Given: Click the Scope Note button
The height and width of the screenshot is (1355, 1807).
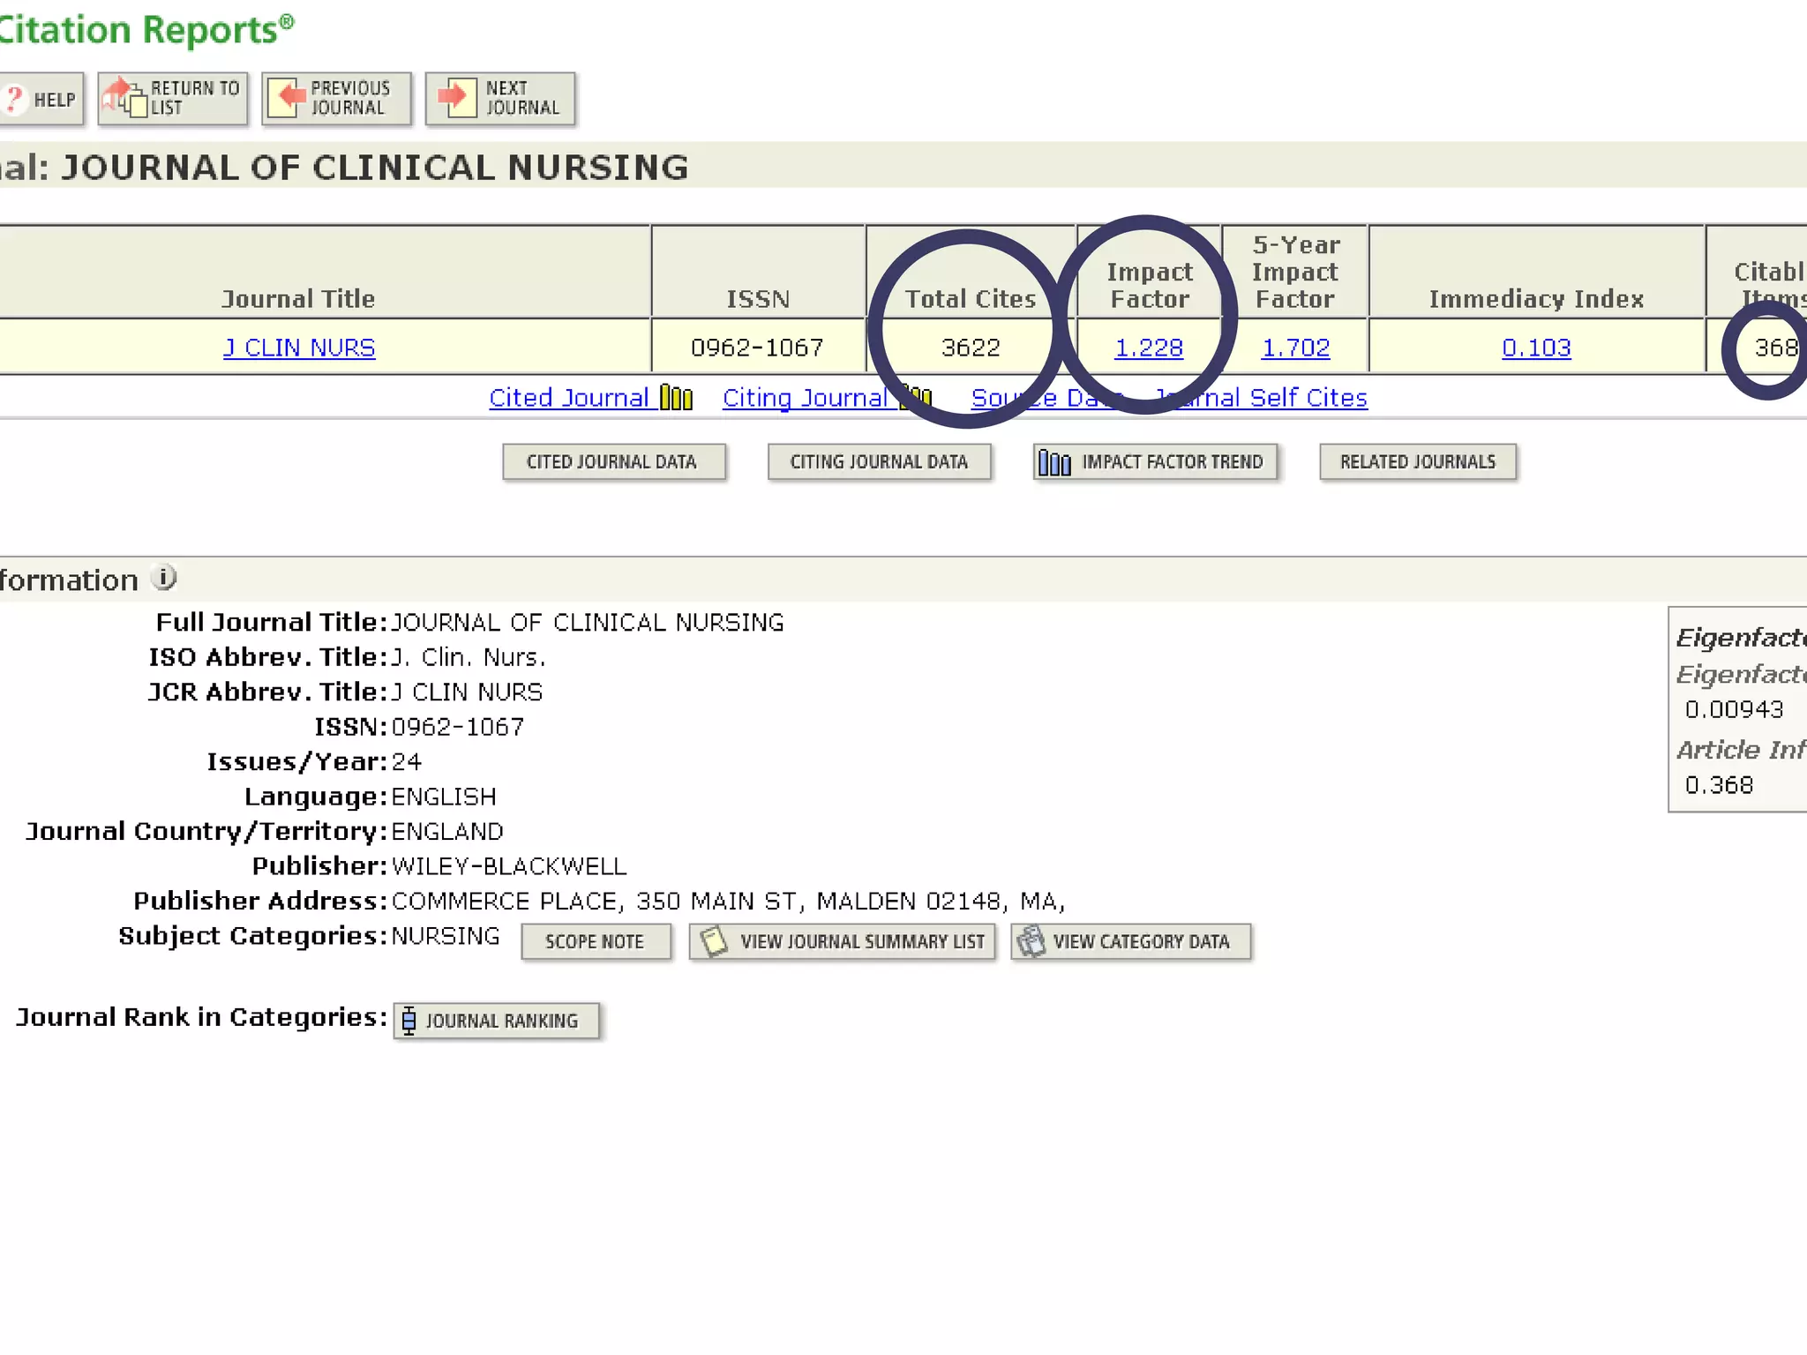Looking at the screenshot, I should (x=596, y=942).
